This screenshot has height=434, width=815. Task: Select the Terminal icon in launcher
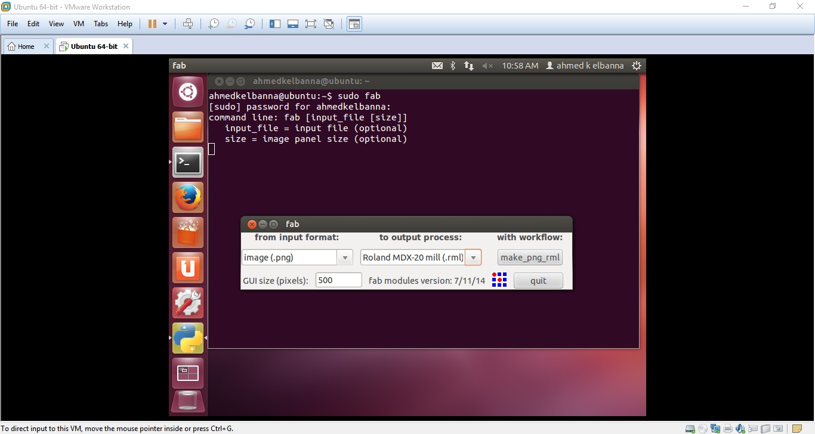188,162
